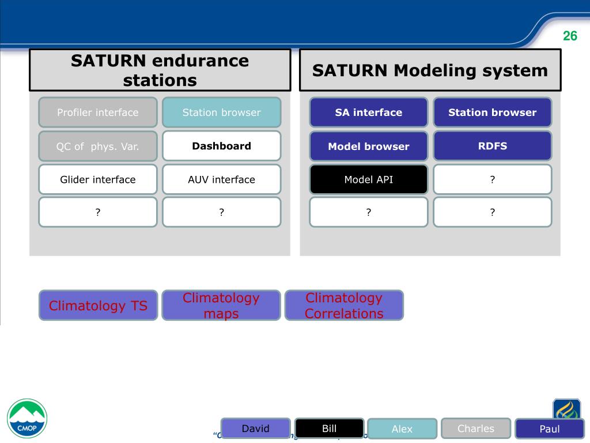
Task: Open the Dashboard box
Action: click(x=222, y=146)
